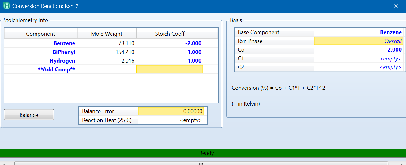Select the BiPhenyl component cell

click(40, 52)
